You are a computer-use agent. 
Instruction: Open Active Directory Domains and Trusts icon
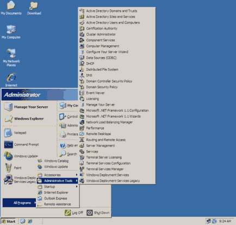pos(82,11)
